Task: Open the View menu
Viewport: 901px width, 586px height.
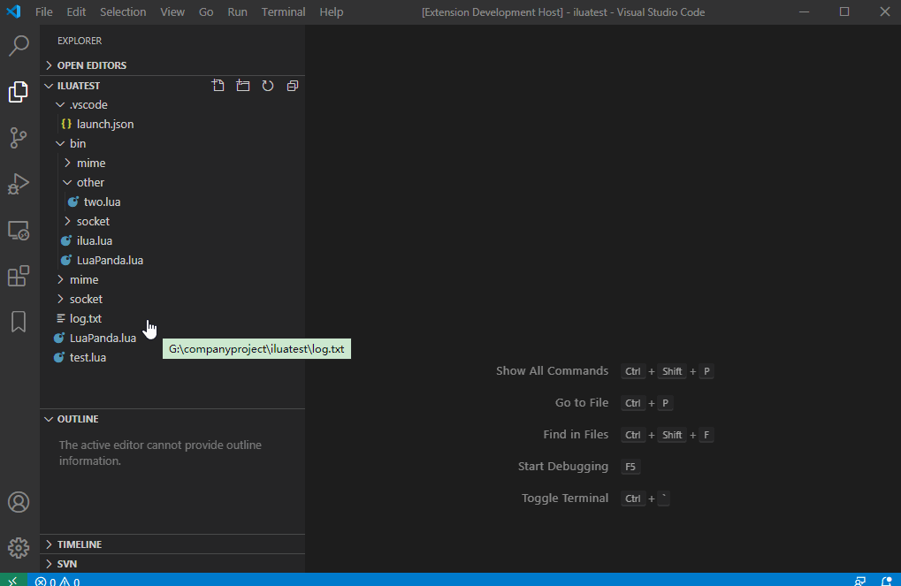Action: (172, 12)
